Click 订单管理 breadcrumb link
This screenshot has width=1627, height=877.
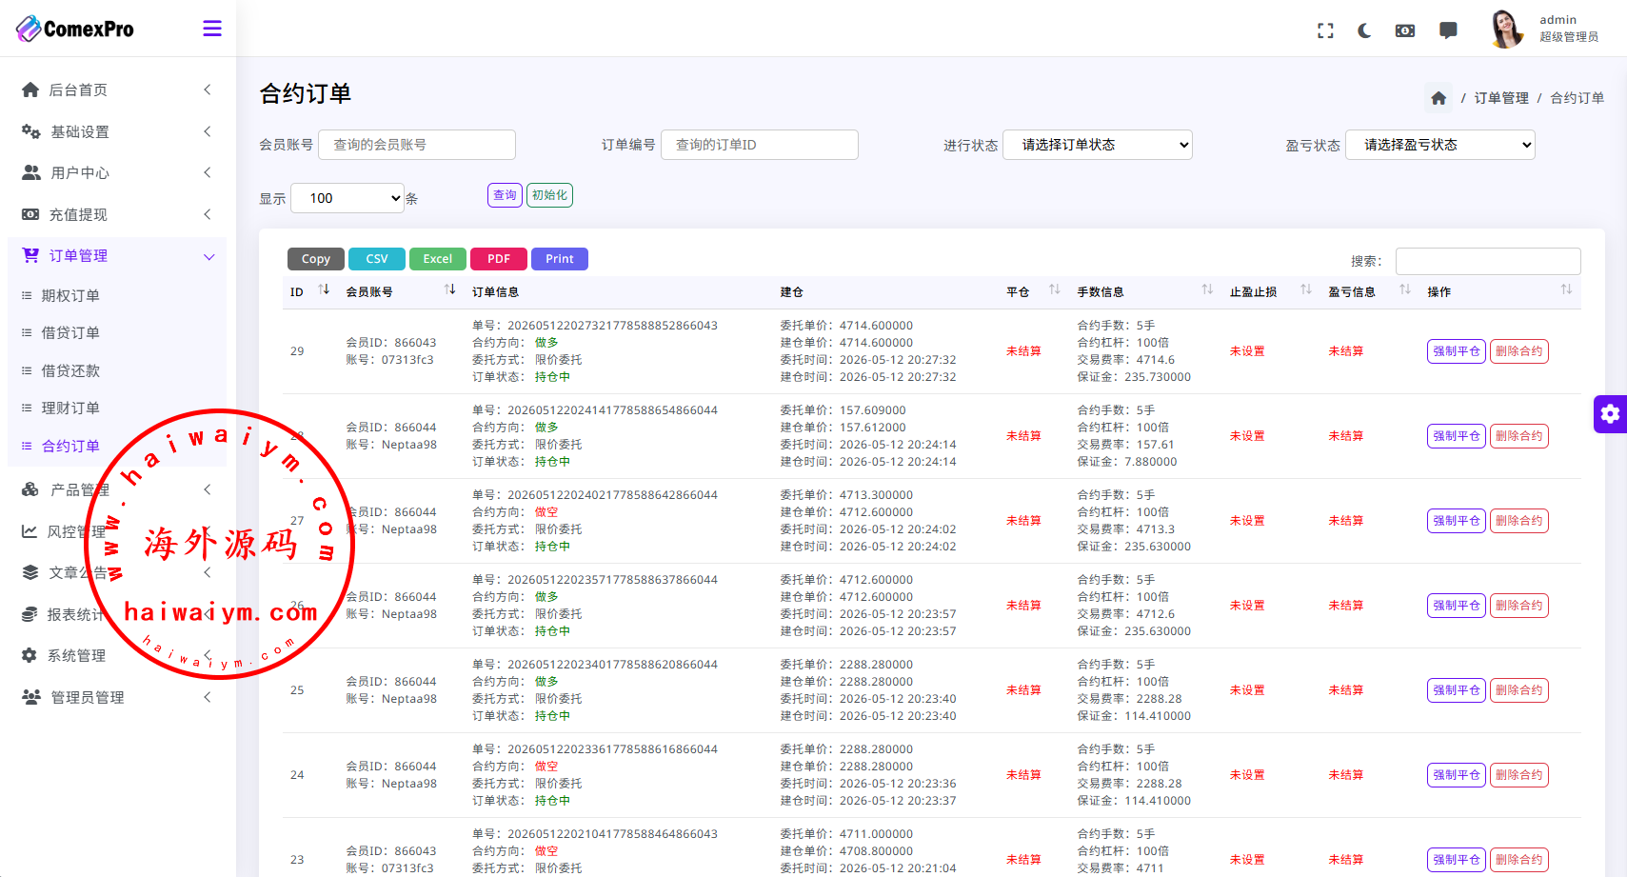click(1501, 98)
